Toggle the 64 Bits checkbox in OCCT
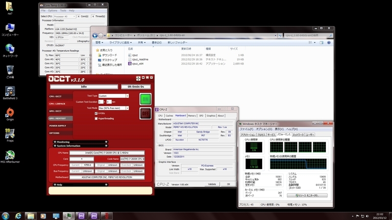The height and width of the screenshot is (220, 392). point(96,113)
